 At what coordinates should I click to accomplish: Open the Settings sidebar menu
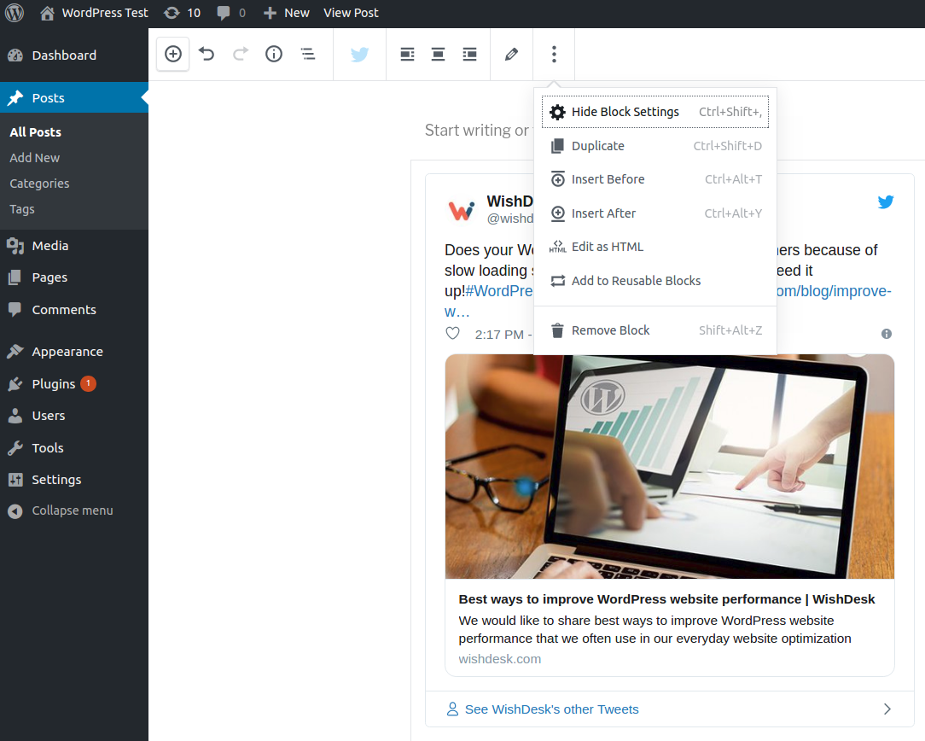(74, 480)
